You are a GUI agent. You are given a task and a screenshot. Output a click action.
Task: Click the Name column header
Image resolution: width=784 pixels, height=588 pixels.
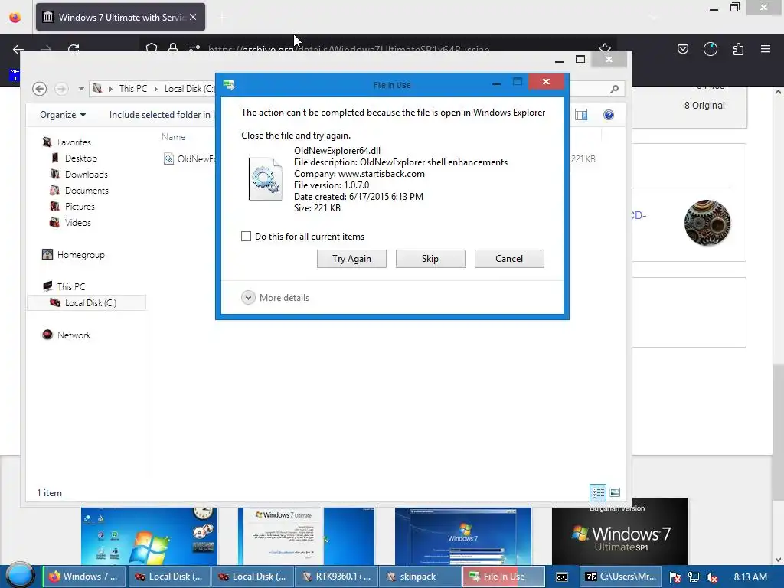[x=174, y=137]
